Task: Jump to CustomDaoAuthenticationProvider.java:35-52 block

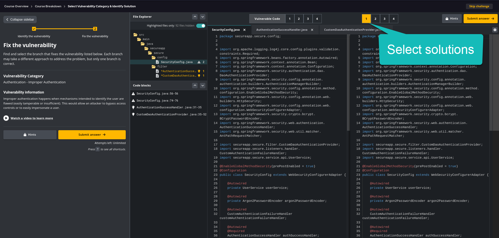Action: coord(171,114)
